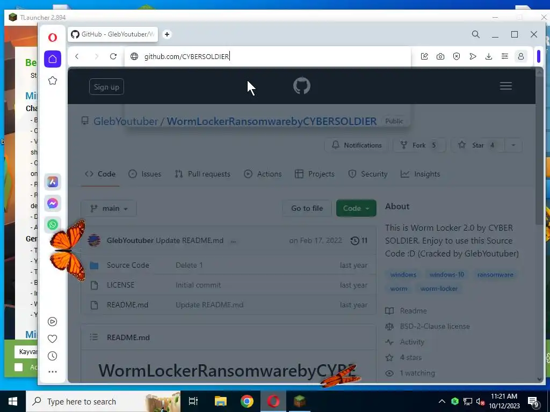The height and width of the screenshot is (412, 550).
Task: Open the GlebYoutuber owner link
Action: pos(126,121)
